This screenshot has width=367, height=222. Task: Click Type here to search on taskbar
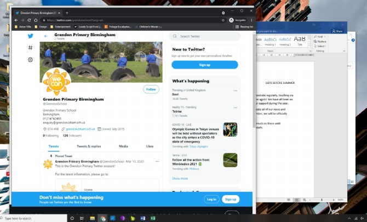point(33,218)
